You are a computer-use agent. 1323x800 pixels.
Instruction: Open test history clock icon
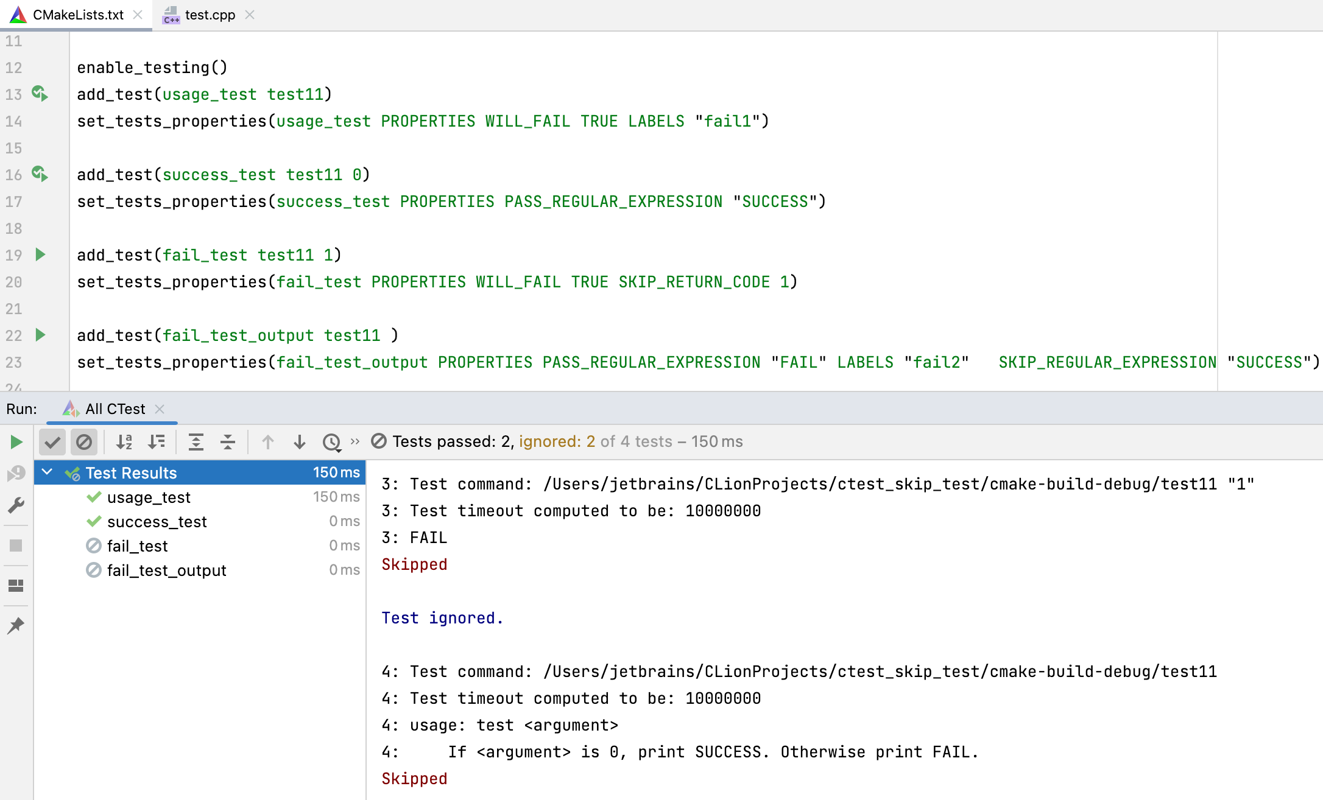click(332, 442)
